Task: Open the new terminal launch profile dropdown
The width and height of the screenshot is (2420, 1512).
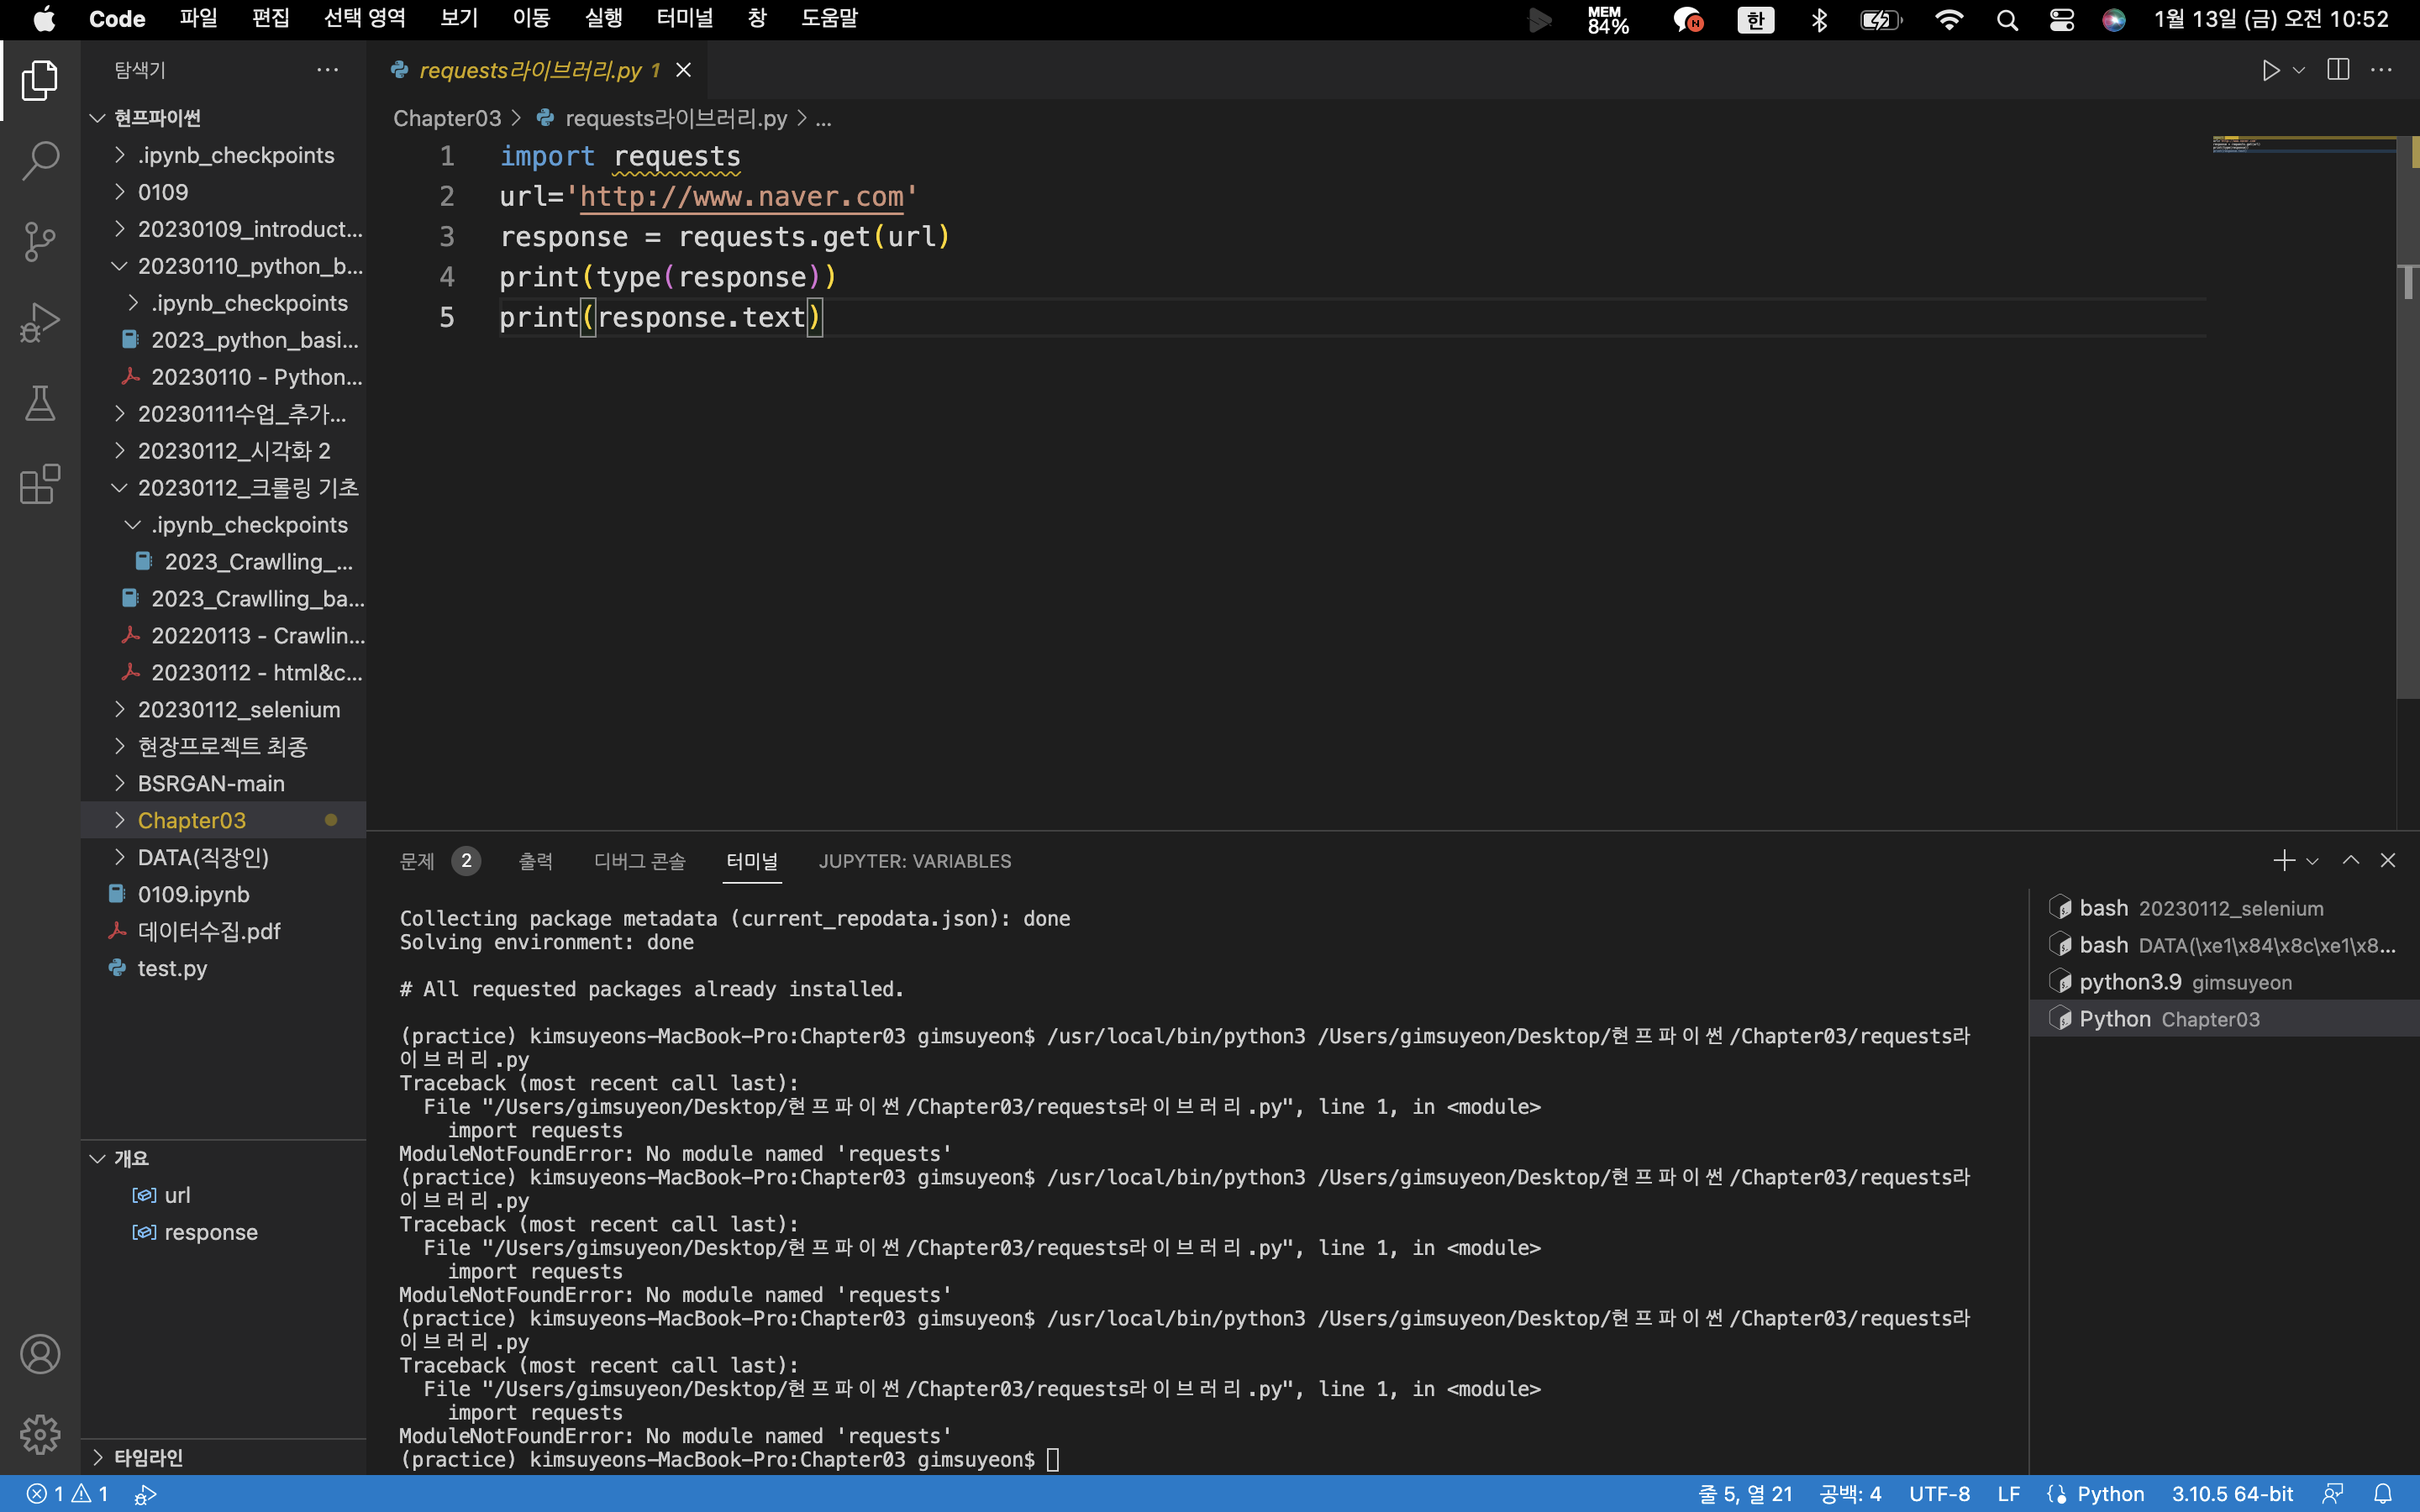Action: 2312,861
